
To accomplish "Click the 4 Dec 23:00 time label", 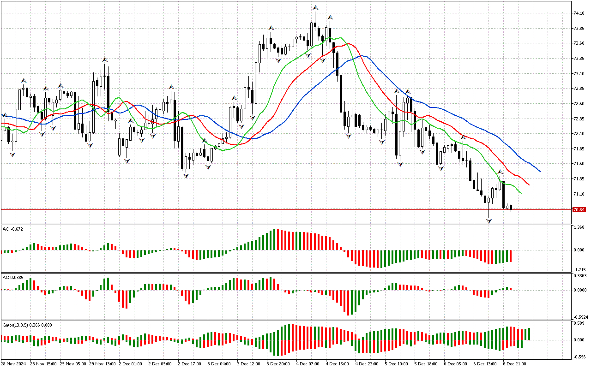I will [368, 363].
